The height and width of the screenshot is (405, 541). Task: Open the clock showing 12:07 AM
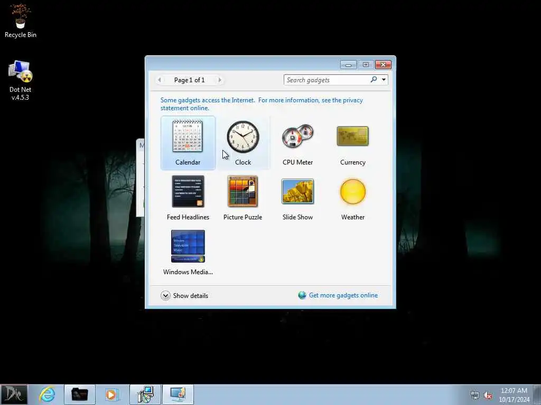point(514,394)
